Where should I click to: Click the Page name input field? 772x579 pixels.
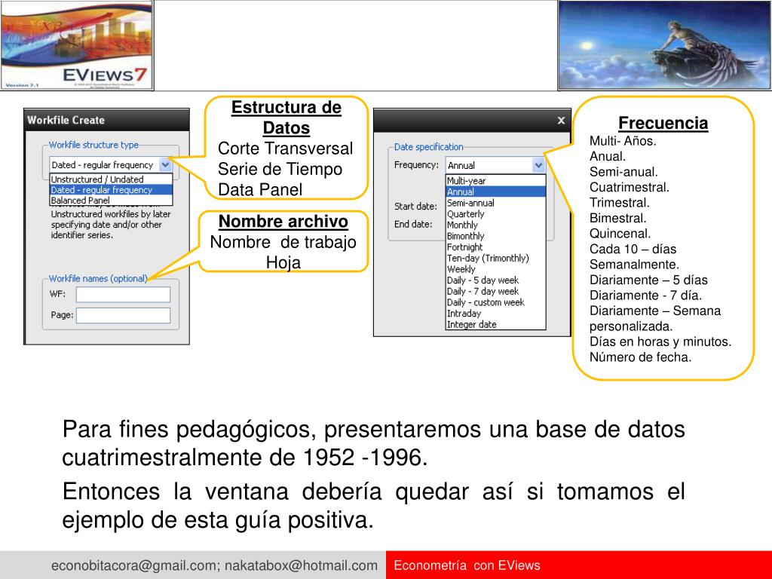pos(123,315)
